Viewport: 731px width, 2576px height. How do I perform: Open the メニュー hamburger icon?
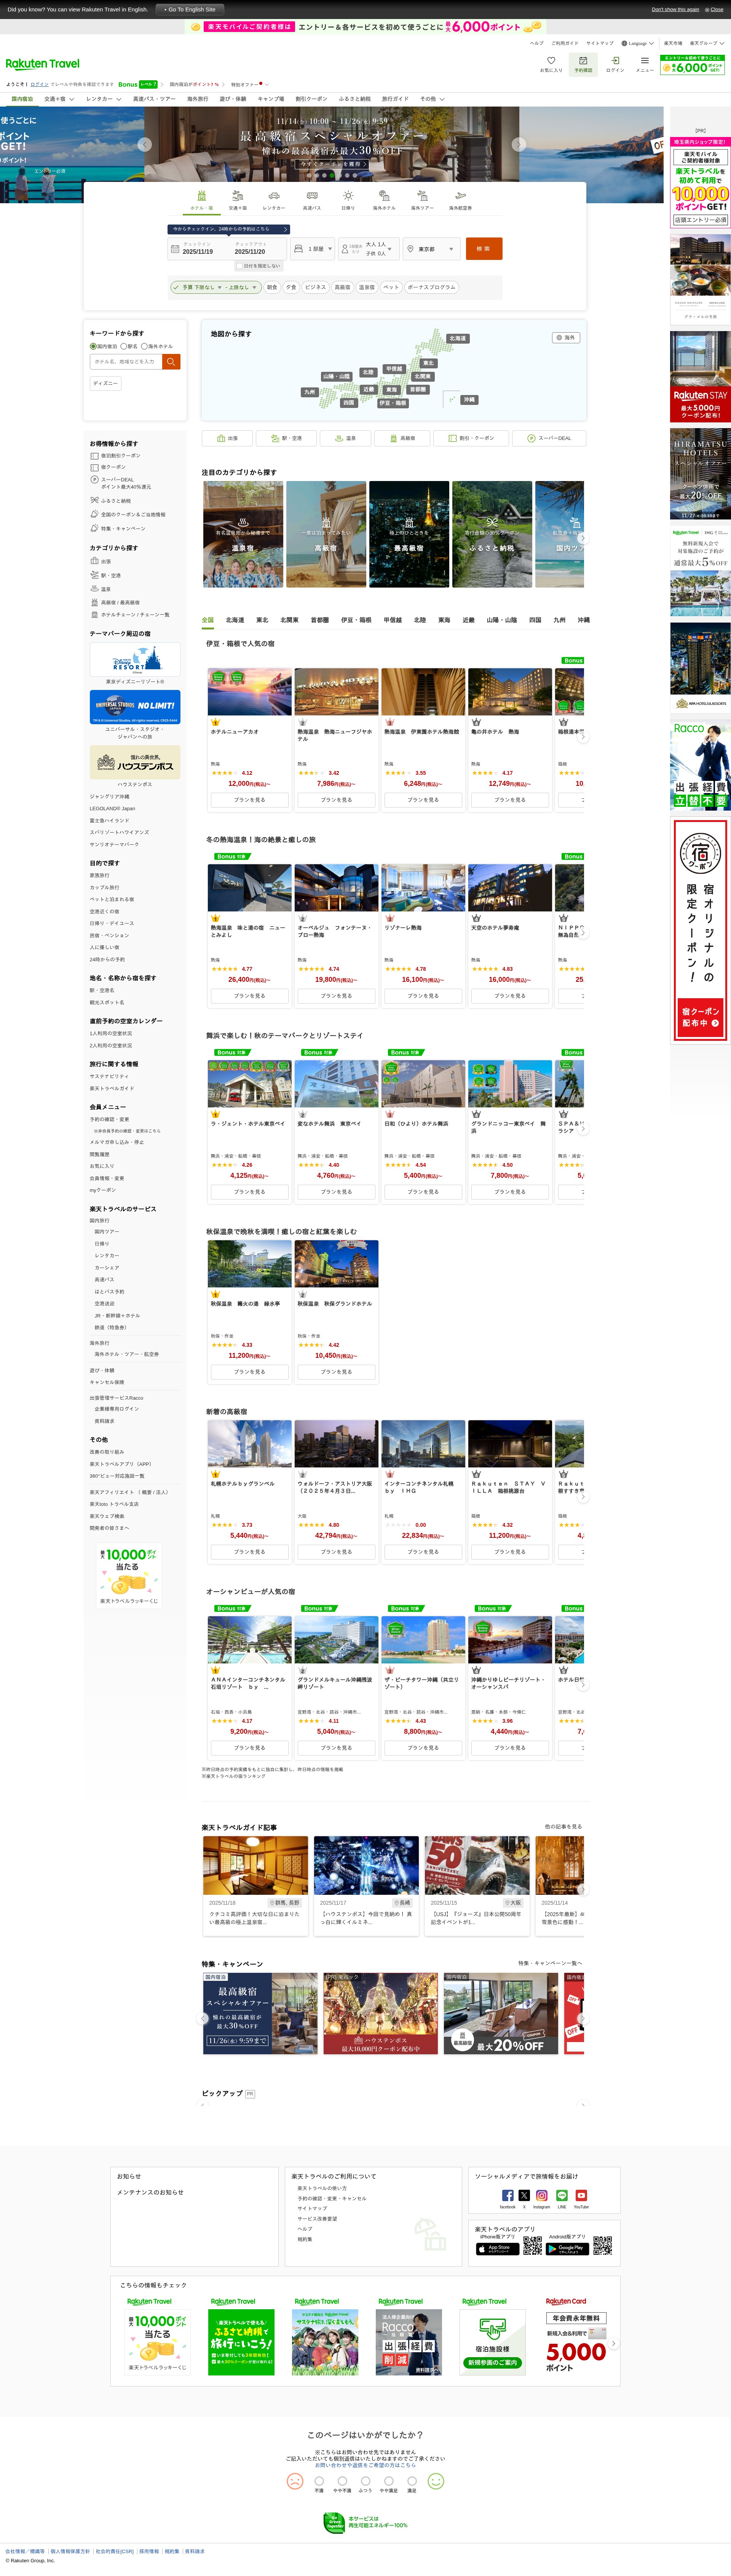645,61
